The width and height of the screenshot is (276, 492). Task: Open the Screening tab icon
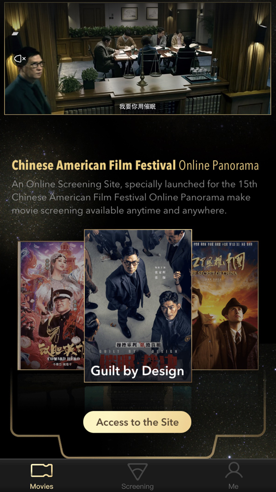(x=138, y=471)
